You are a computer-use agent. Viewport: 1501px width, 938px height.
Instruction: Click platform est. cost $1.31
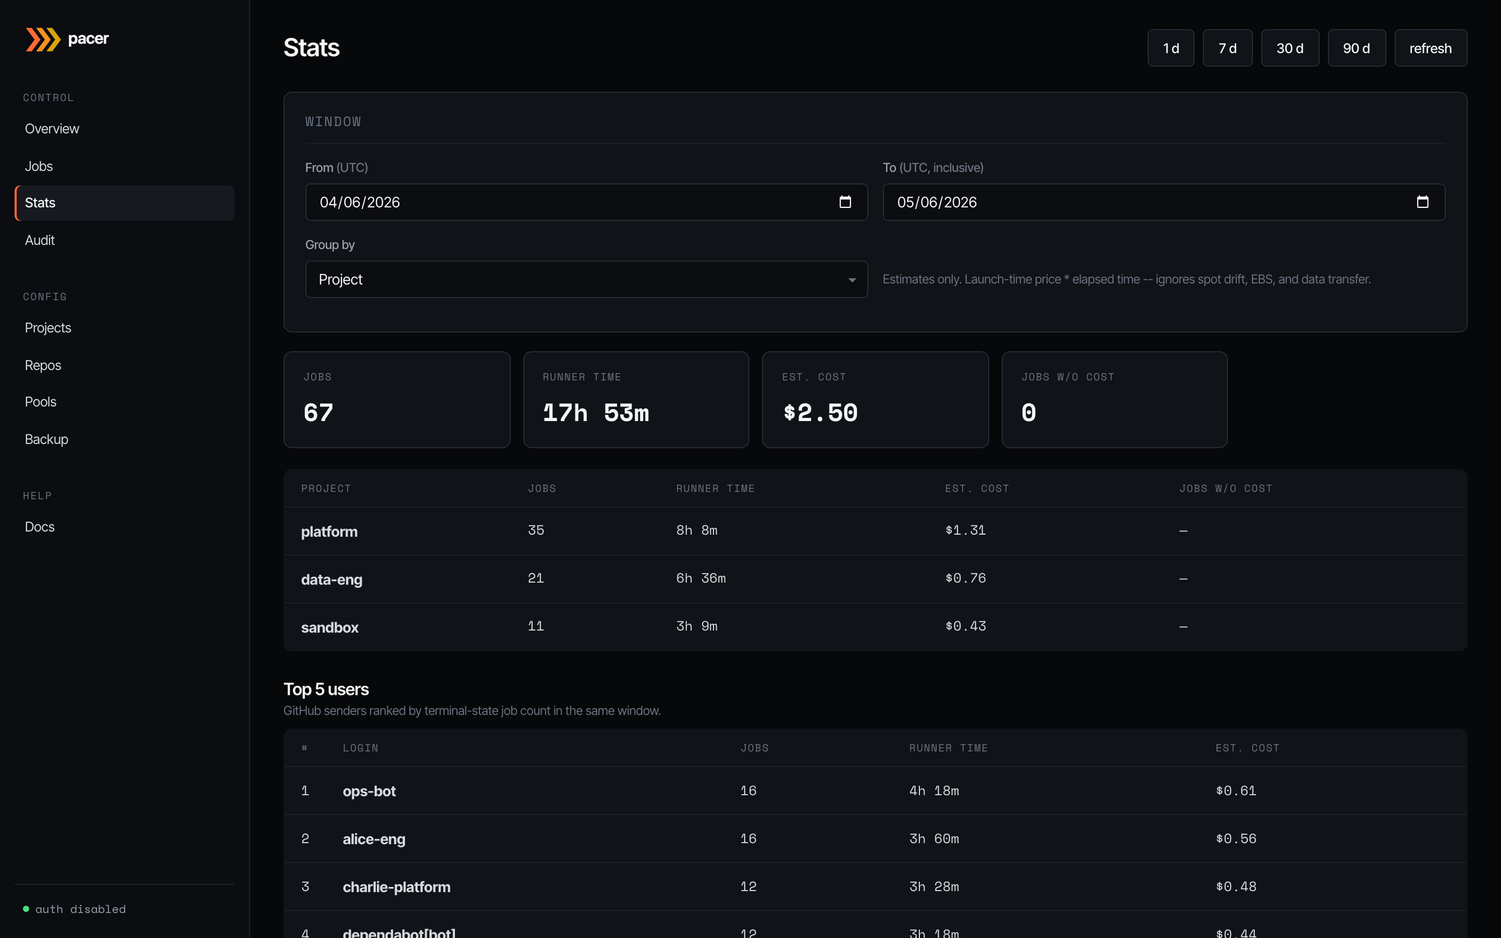[x=966, y=530]
